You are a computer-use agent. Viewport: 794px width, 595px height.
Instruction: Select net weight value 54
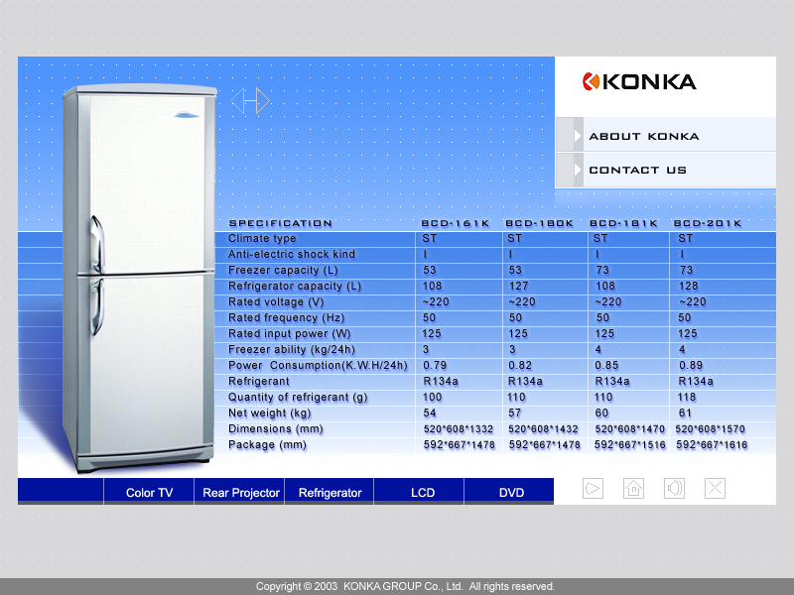pos(430,413)
